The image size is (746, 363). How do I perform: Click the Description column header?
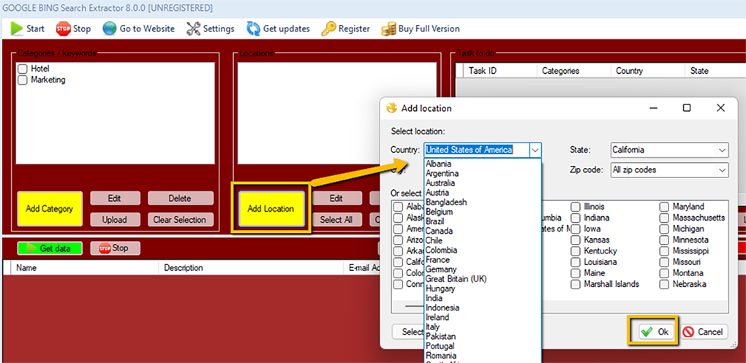[251, 268]
